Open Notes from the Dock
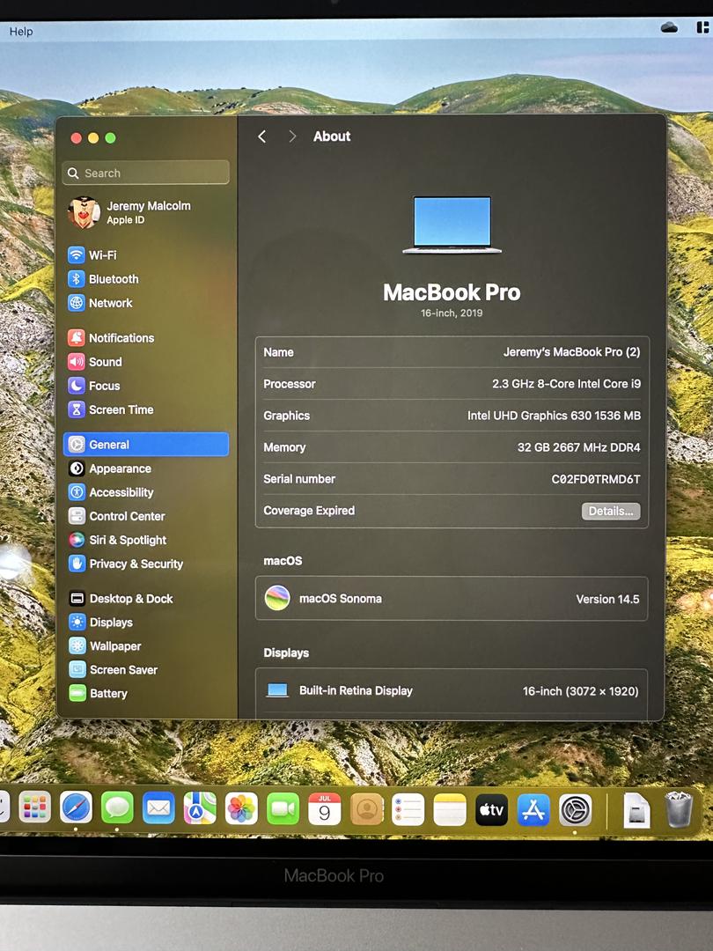Screen dimensions: 713x951 (450, 810)
